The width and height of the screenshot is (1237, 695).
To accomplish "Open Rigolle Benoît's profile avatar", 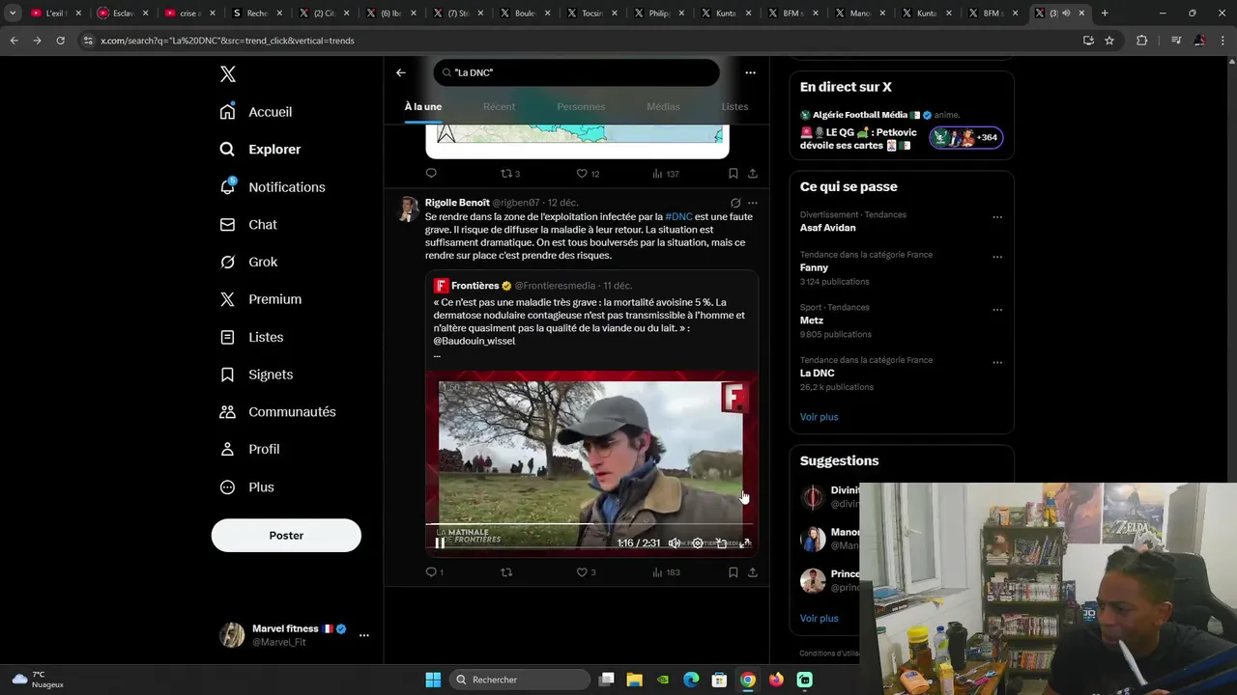I will click(409, 208).
